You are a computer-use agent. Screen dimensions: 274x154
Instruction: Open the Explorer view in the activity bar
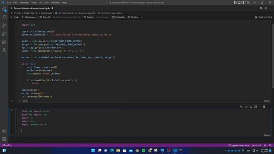(4, 9)
